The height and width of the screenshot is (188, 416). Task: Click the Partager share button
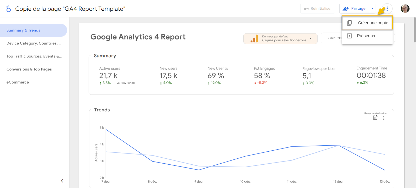point(355,9)
